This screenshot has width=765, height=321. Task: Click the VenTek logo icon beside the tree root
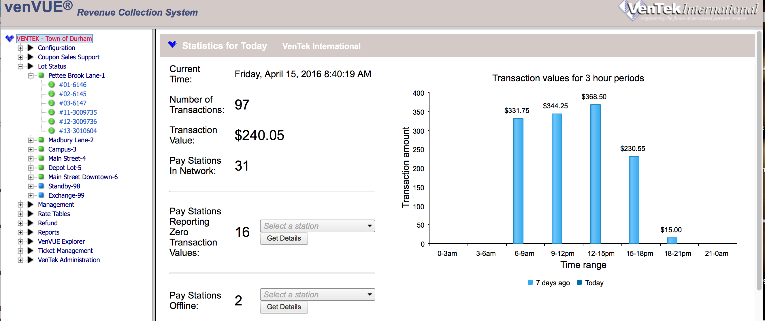pyautogui.click(x=10, y=38)
